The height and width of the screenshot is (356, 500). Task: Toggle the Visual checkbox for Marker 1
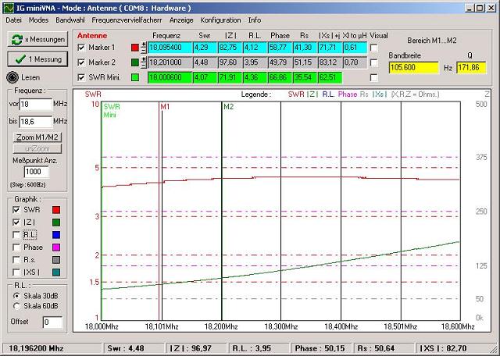coord(373,48)
